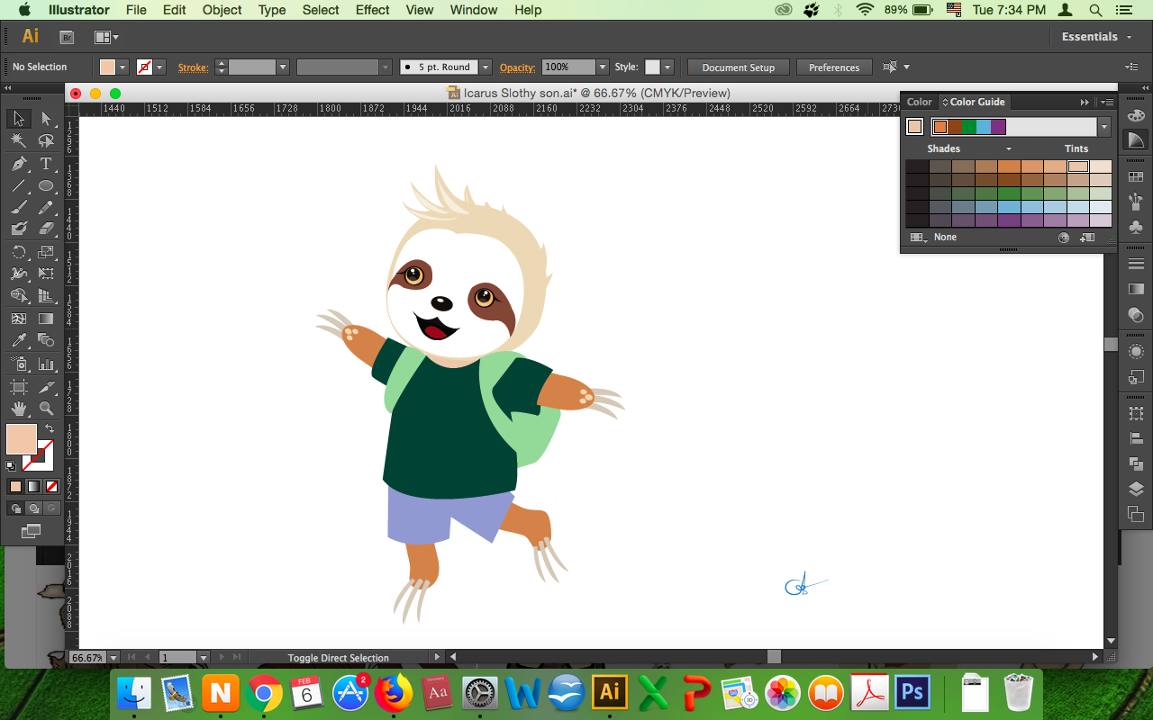
Task: Open the Opacity percentage dropdown
Action: [x=602, y=67]
